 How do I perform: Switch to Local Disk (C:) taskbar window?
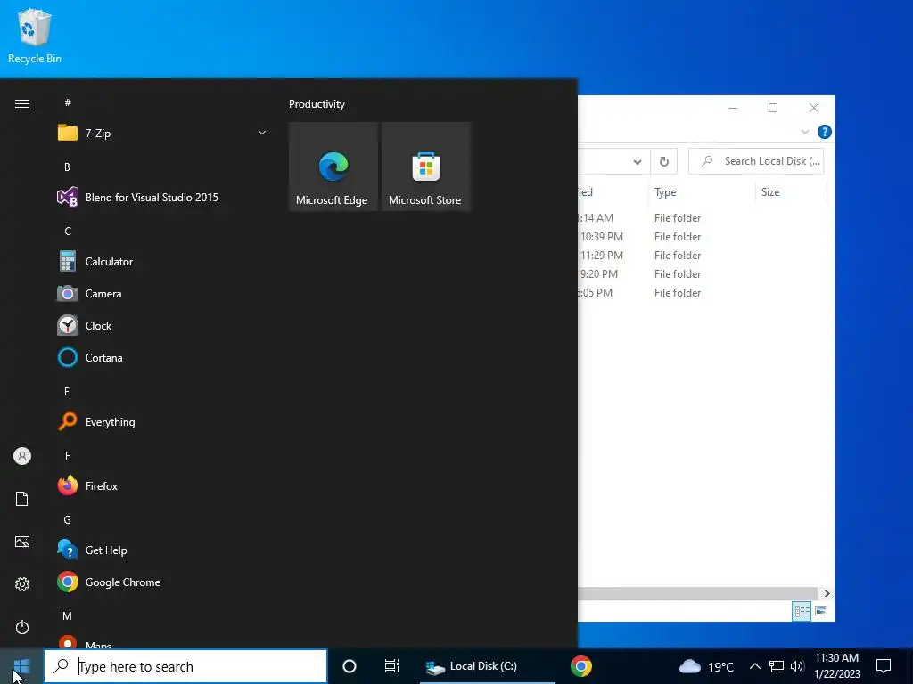[488, 666]
